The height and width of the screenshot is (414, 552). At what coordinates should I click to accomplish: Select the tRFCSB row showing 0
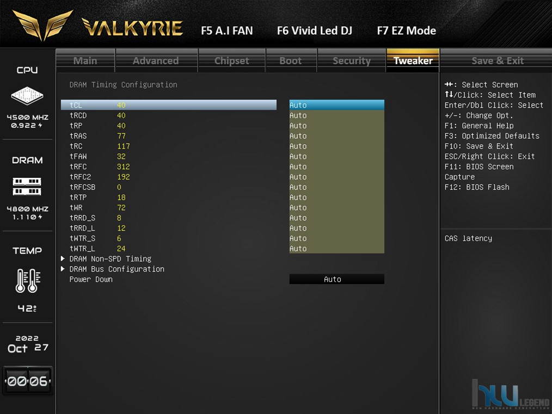click(x=169, y=187)
